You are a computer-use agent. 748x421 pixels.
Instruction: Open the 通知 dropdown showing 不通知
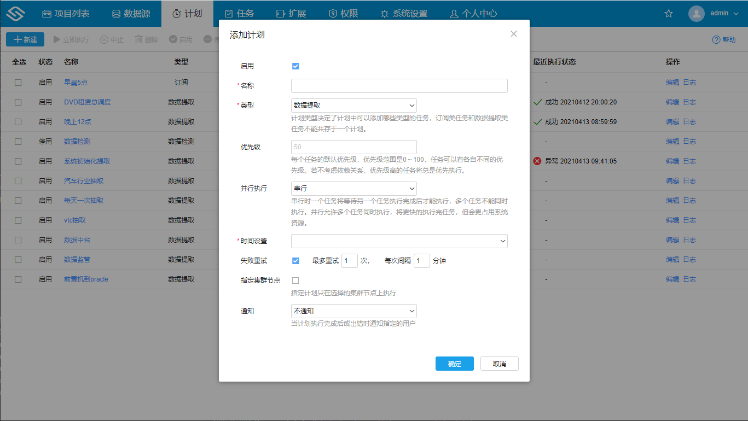(353, 311)
